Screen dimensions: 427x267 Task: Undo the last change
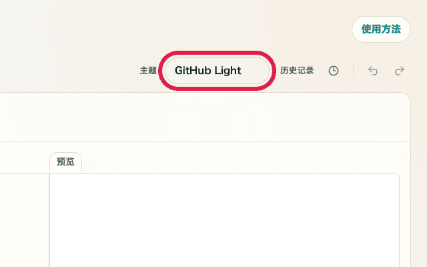point(373,71)
